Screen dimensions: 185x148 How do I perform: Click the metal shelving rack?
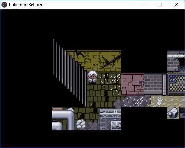[110, 120]
